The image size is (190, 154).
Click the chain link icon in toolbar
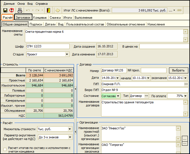(x=180, y=10)
